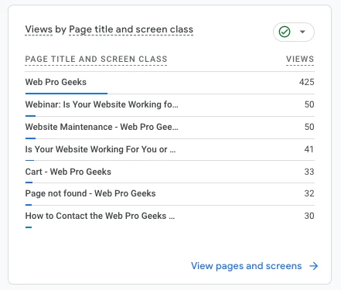Click the Webinar: Is Your Website Working row
This screenshot has height=290, width=341.
pos(169,105)
